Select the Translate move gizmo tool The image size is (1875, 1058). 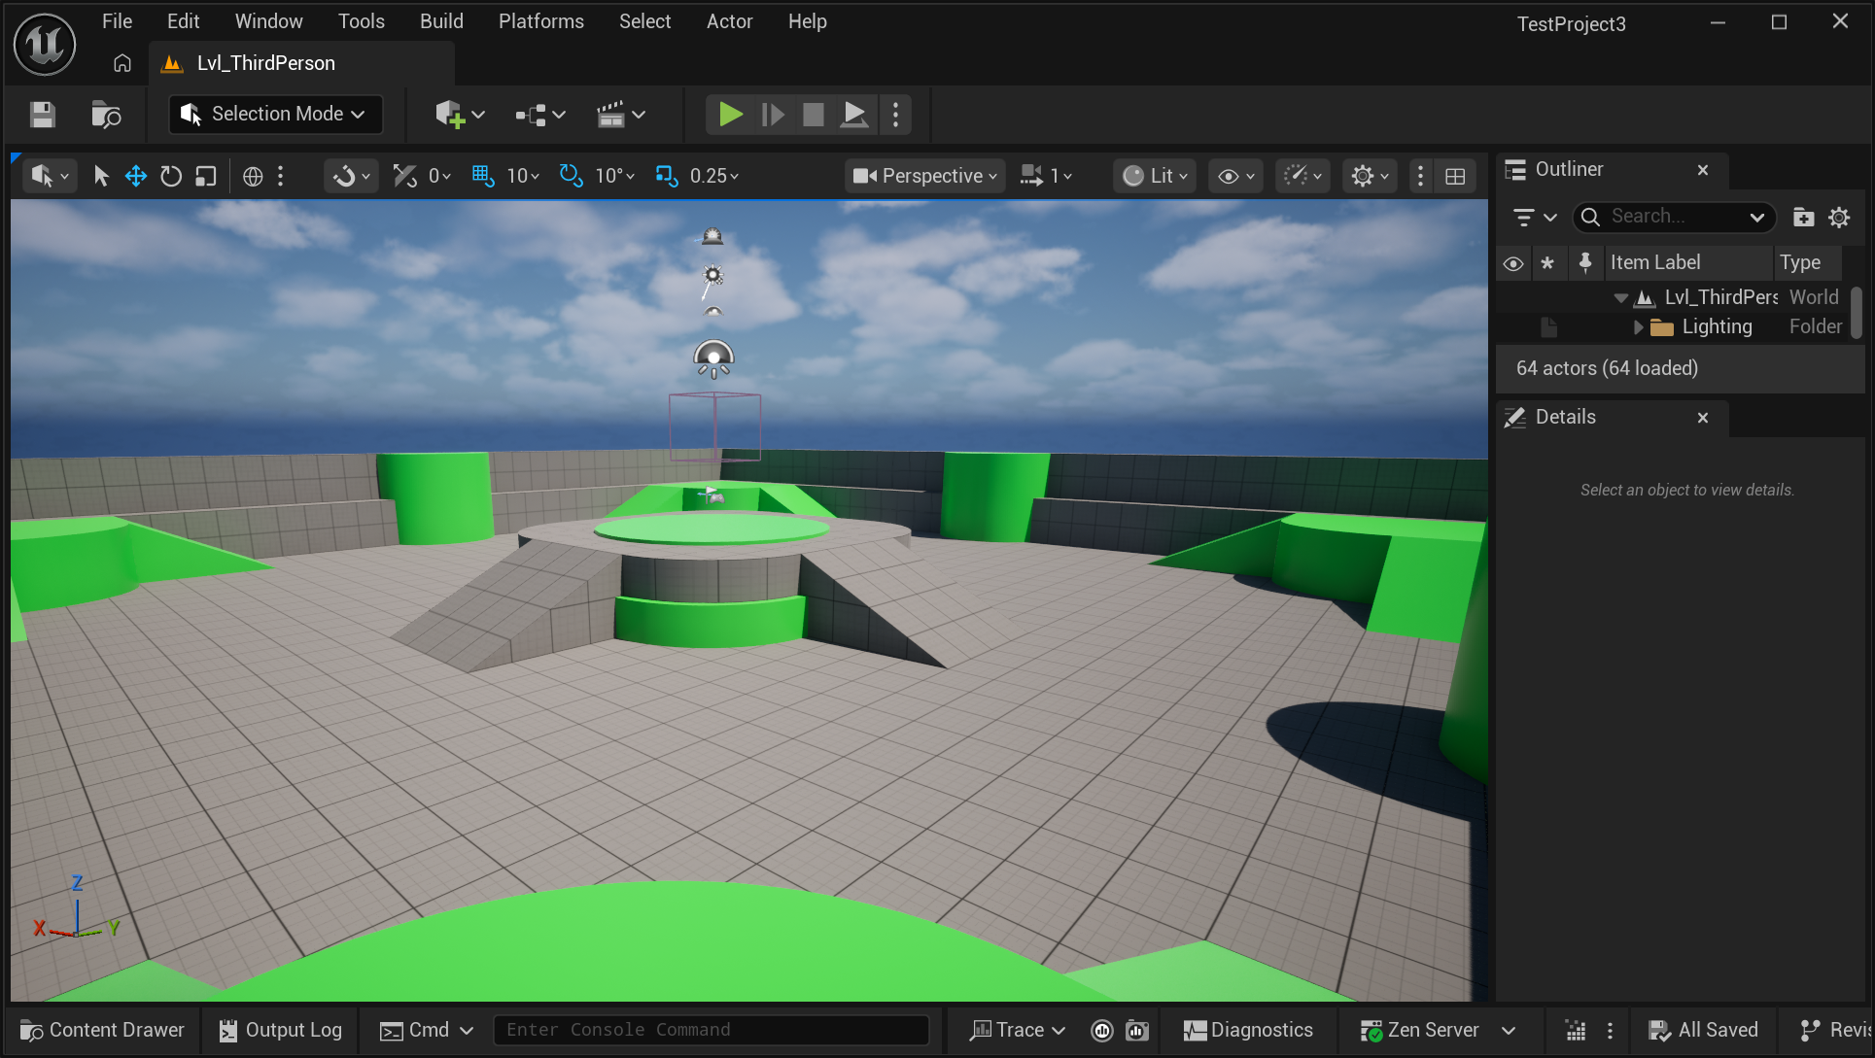[136, 176]
